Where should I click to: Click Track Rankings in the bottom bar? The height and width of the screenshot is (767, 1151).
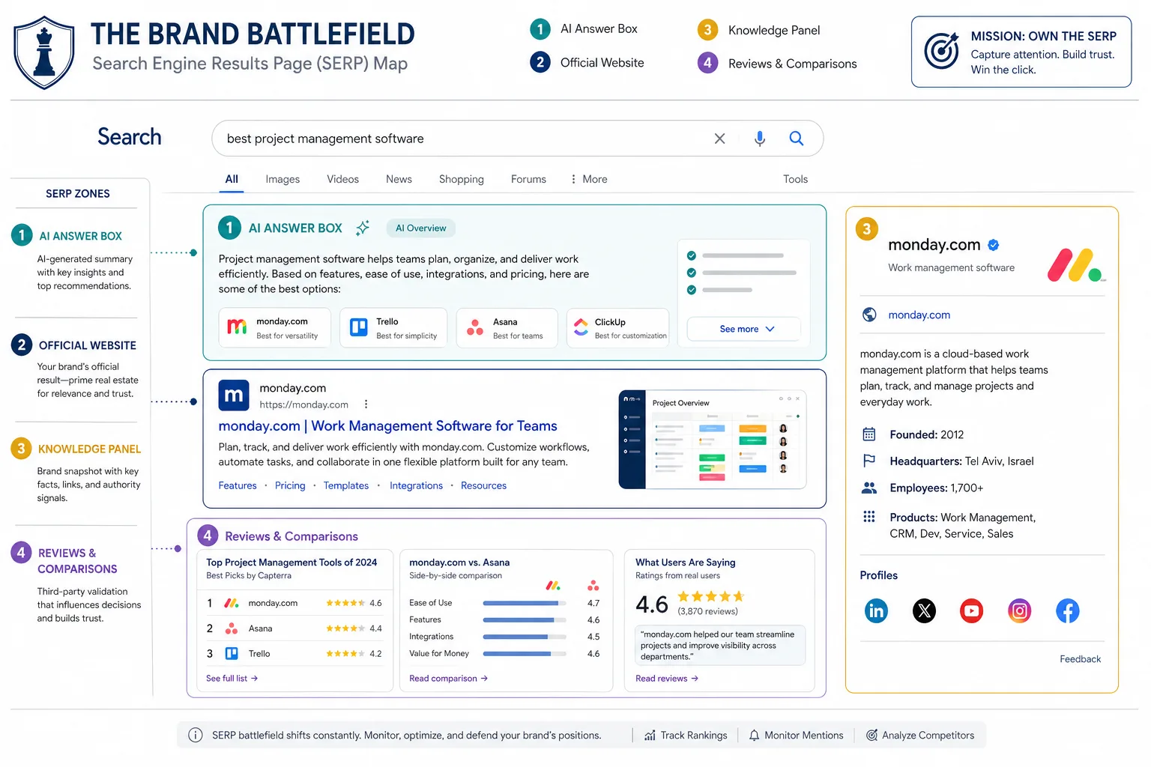coord(686,736)
